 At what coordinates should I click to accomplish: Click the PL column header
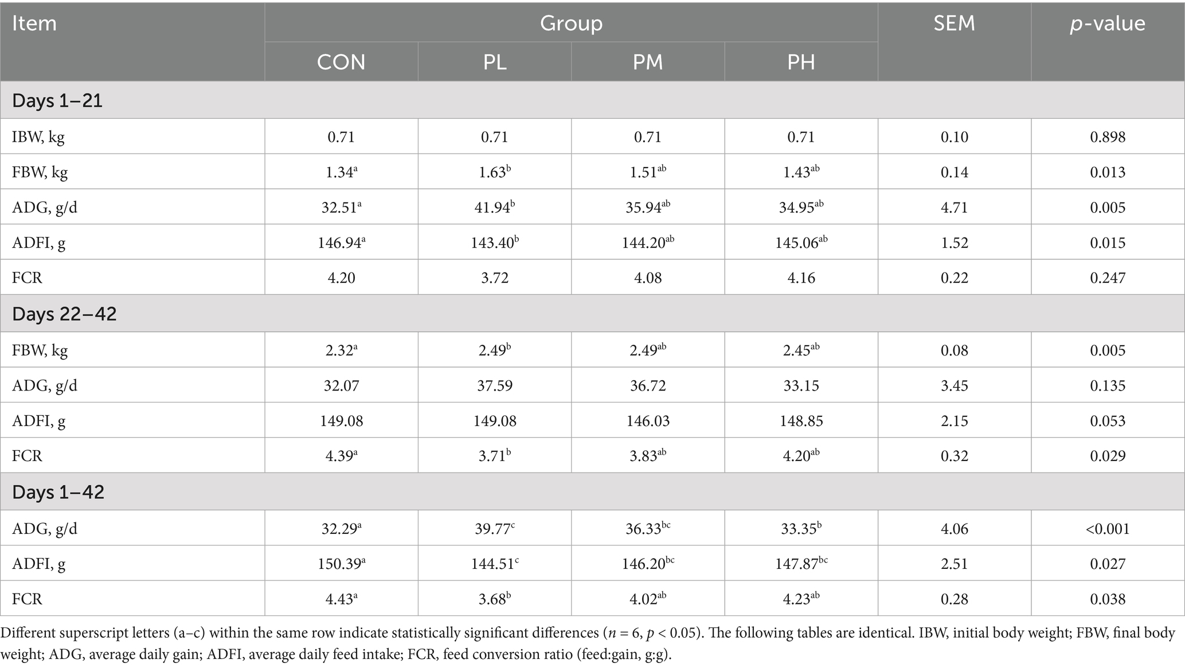495,61
